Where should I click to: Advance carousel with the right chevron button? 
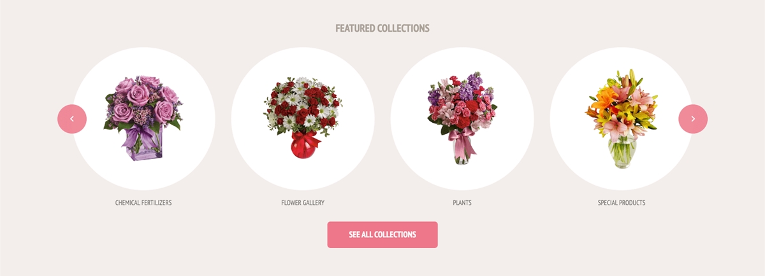click(693, 119)
